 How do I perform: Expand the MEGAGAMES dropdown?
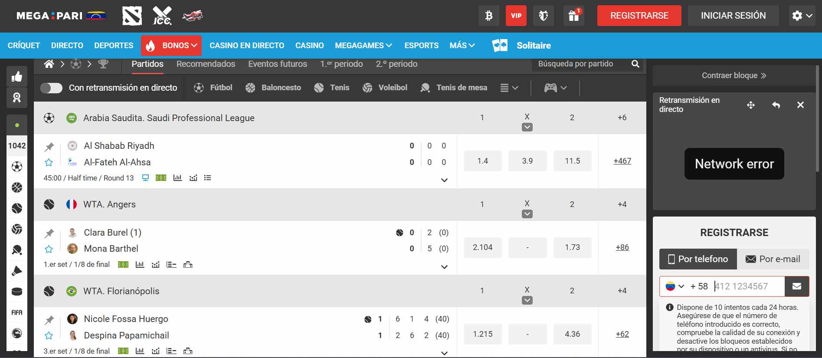pyautogui.click(x=364, y=46)
